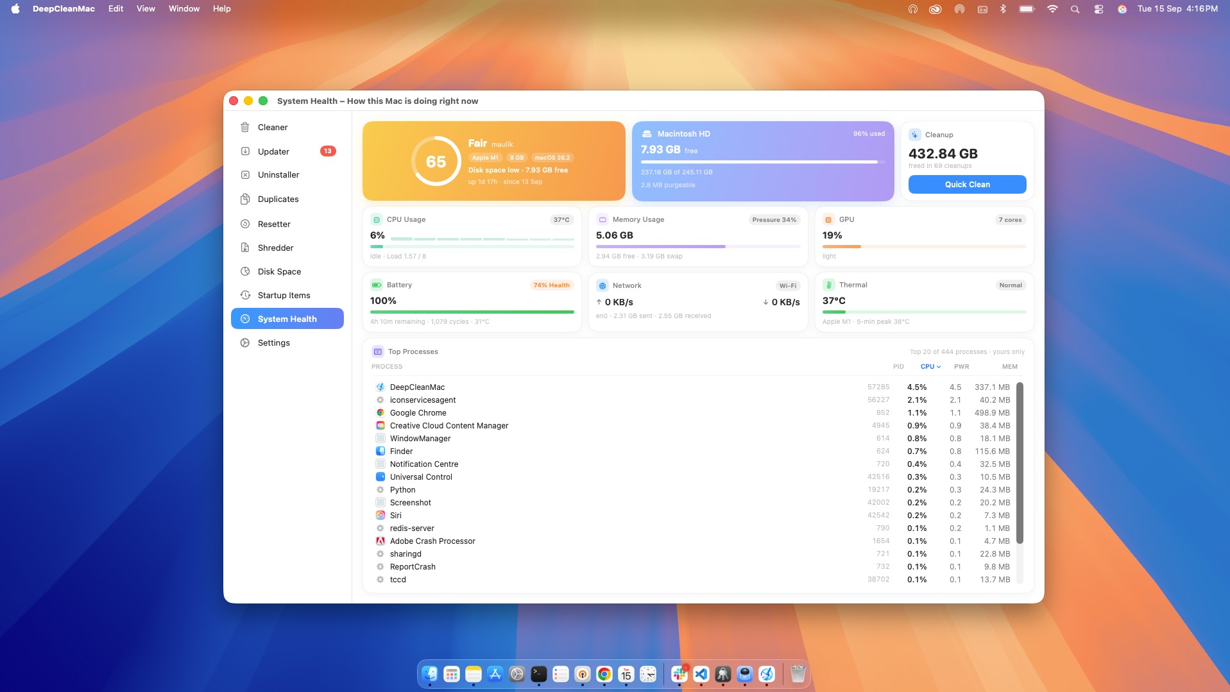Sort processes by CPU column dropdown
The width and height of the screenshot is (1230, 692).
[x=930, y=367]
